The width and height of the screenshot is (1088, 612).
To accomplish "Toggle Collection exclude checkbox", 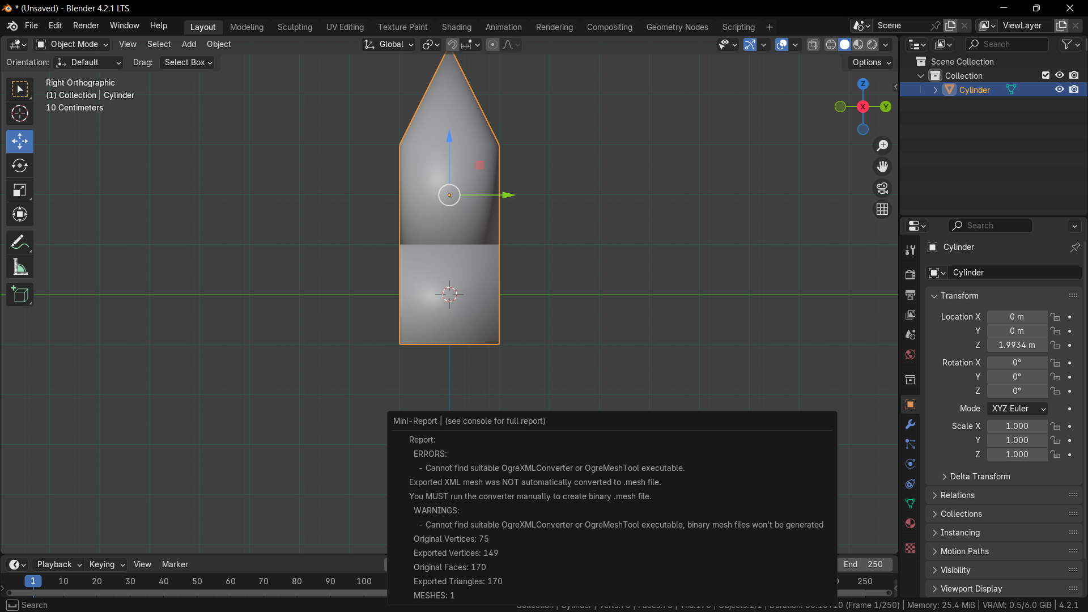I will pyautogui.click(x=1045, y=75).
